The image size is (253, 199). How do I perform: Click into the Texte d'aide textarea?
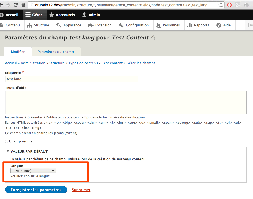pyautogui.click(x=126, y=102)
